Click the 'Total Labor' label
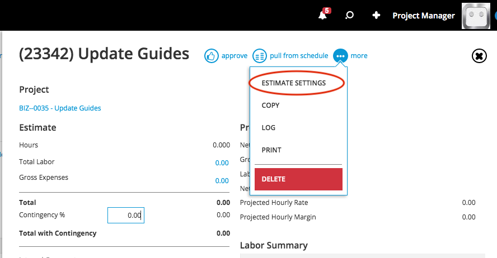The height and width of the screenshot is (258, 497). (37, 162)
